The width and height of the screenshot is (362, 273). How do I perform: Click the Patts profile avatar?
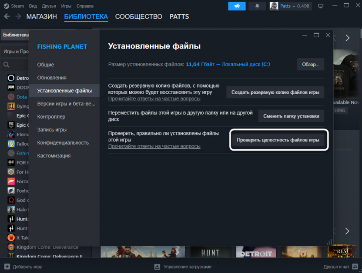click(x=274, y=6)
